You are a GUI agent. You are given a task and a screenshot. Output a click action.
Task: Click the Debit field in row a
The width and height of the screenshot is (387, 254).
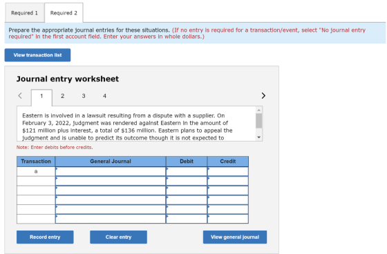187,171
